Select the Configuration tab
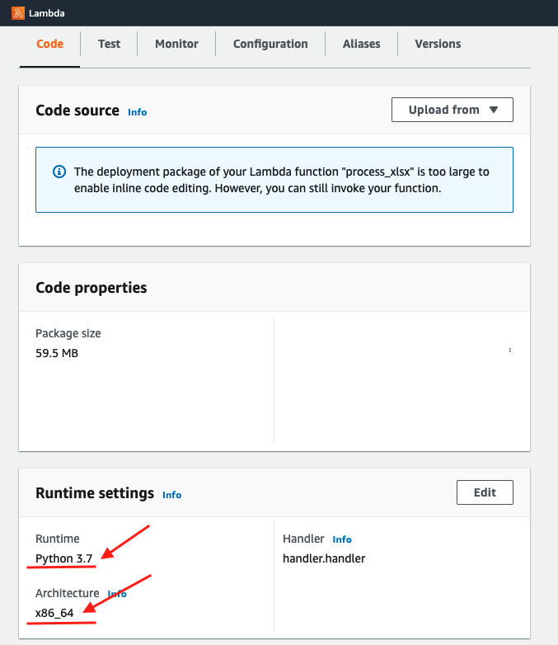Viewport: 558px width, 645px height. pyautogui.click(x=270, y=44)
